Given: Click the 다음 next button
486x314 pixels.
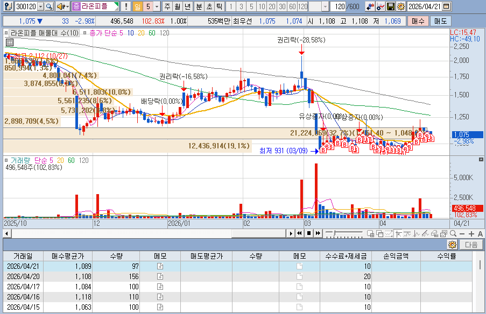Looking at the screenshot, I should (471, 245).
